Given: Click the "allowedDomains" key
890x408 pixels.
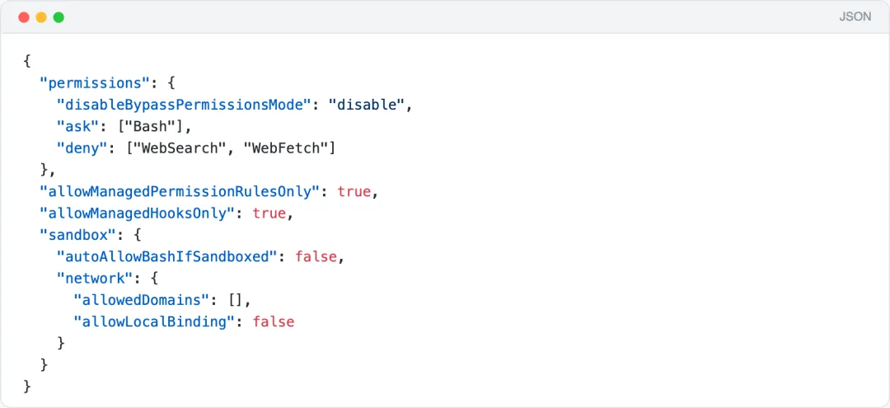Looking at the screenshot, I should coord(142,299).
